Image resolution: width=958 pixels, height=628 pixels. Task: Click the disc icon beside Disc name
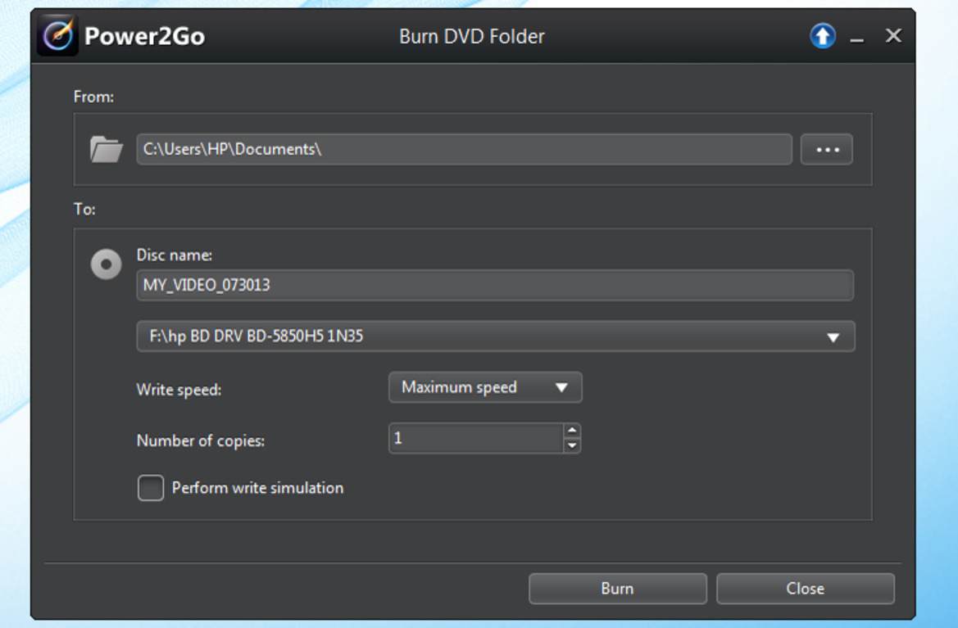[107, 264]
